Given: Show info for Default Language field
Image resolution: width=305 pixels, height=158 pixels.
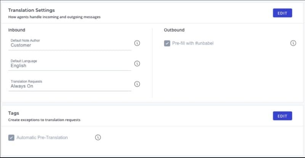Looking at the screenshot, I should coord(137,63).
